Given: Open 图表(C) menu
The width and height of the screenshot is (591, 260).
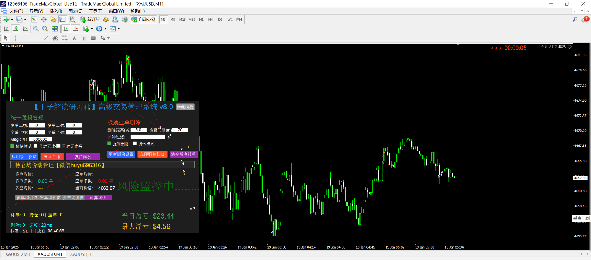Looking at the screenshot, I should [x=75, y=11].
